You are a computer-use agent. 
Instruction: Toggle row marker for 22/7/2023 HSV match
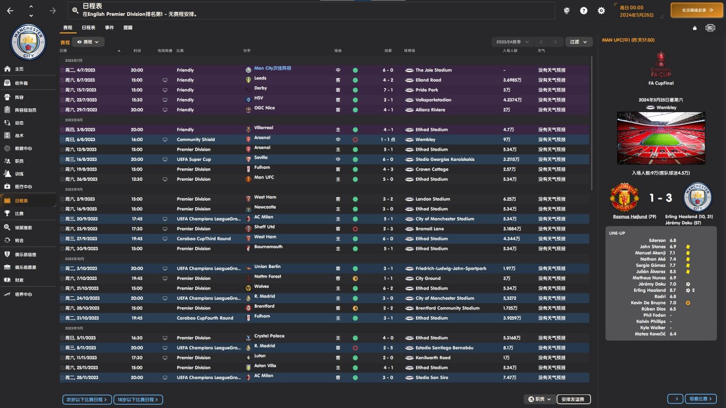[x=62, y=100]
